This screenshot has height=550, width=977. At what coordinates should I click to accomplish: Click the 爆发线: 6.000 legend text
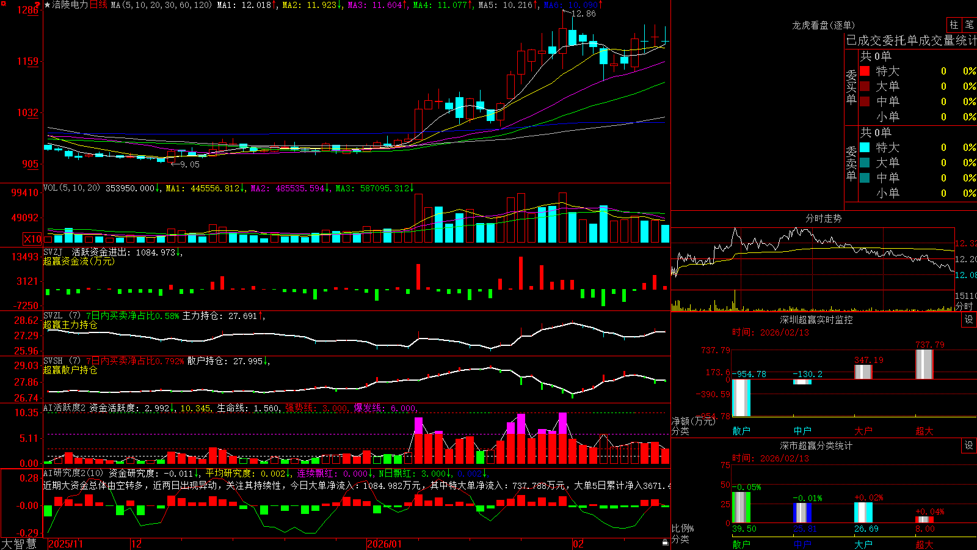click(x=385, y=408)
